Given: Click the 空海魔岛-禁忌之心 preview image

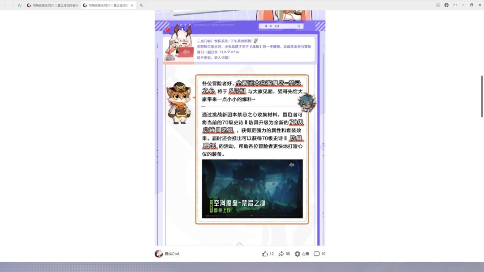Looking at the screenshot, I should click(x=252, y=189).
